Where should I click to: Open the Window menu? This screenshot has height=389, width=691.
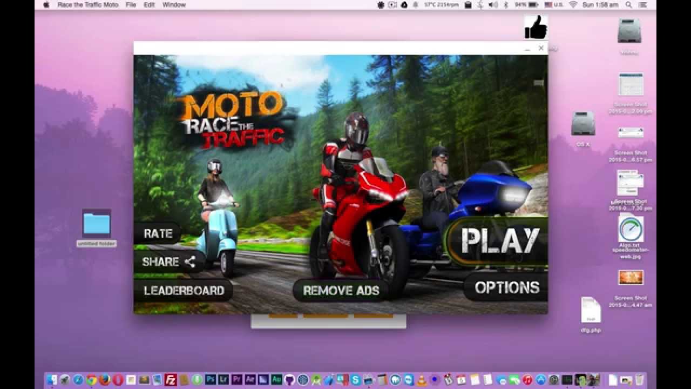click(174, 4)
